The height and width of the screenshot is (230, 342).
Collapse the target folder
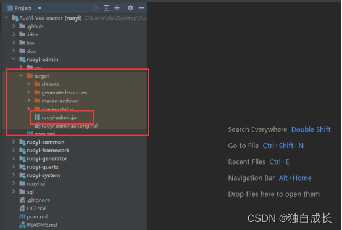pyautogui.click(x=21, y=76)
